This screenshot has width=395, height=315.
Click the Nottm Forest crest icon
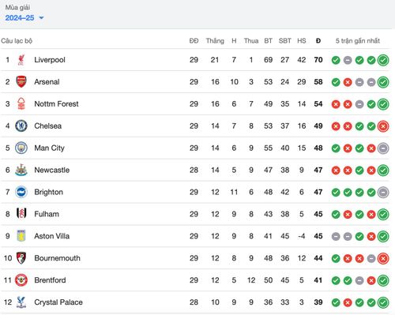[21, 104]
